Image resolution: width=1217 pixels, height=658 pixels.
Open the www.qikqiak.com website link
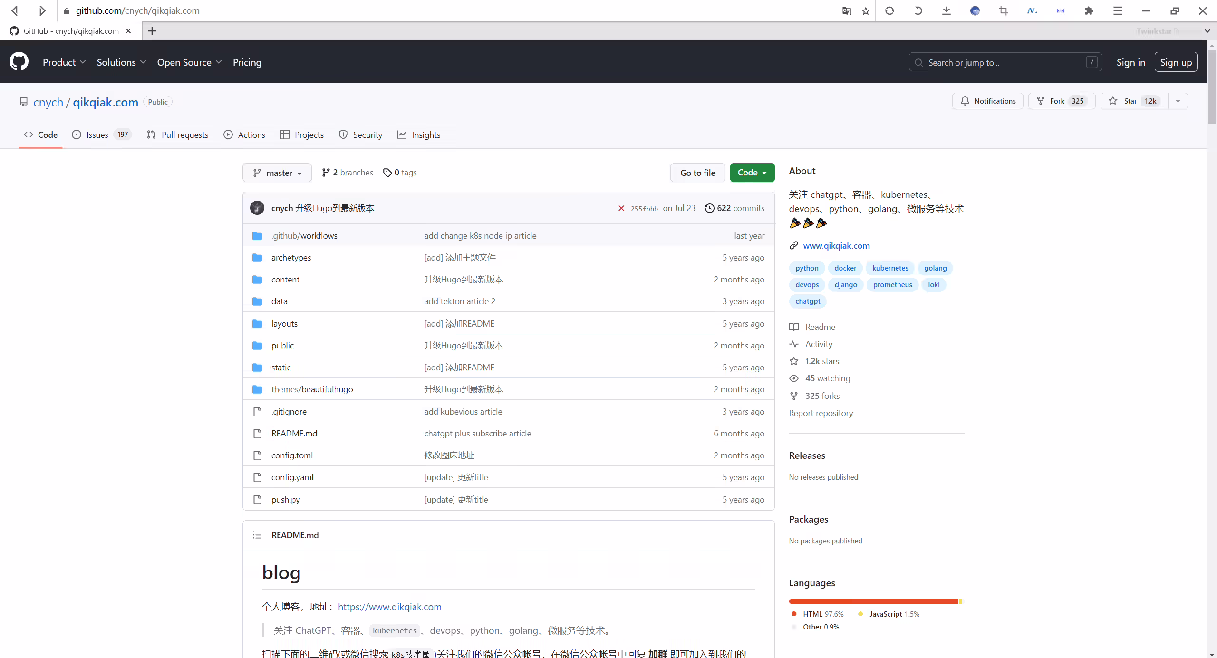(836, 245)
